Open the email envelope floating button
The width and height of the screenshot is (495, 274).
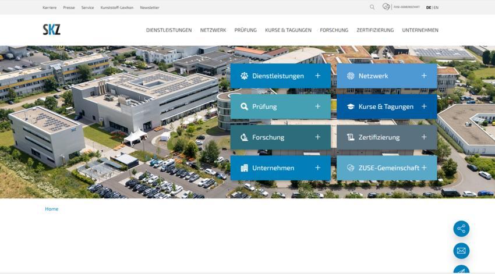pos(461,251)
